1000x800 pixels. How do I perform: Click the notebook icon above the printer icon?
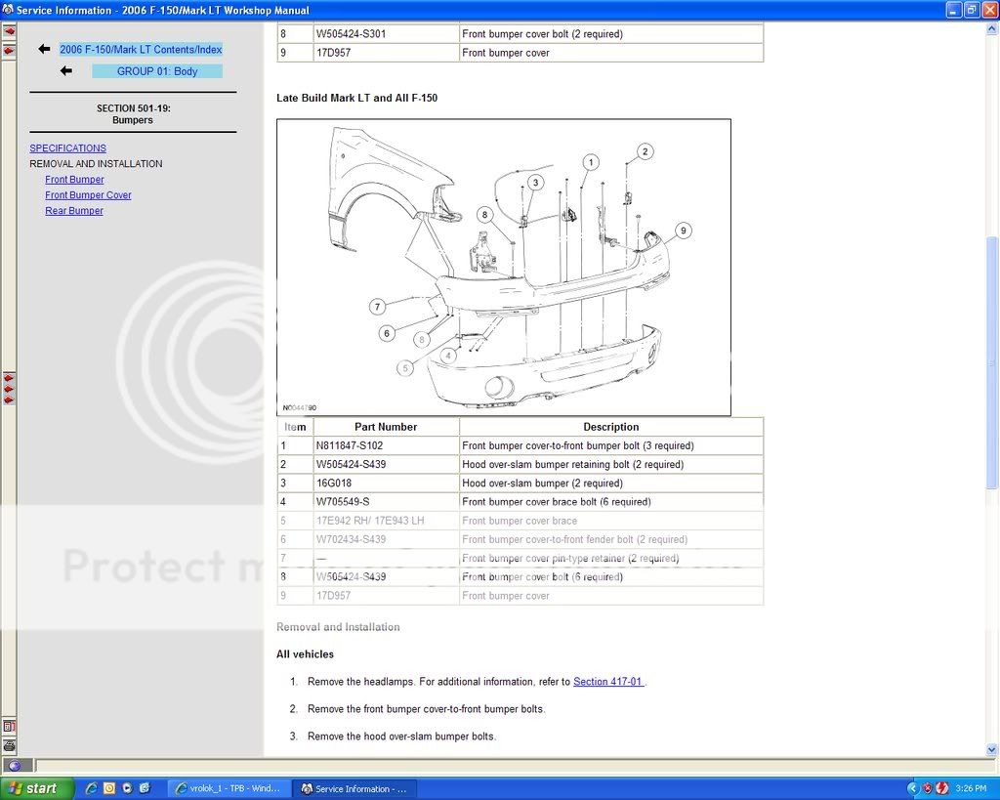point(9,728)
